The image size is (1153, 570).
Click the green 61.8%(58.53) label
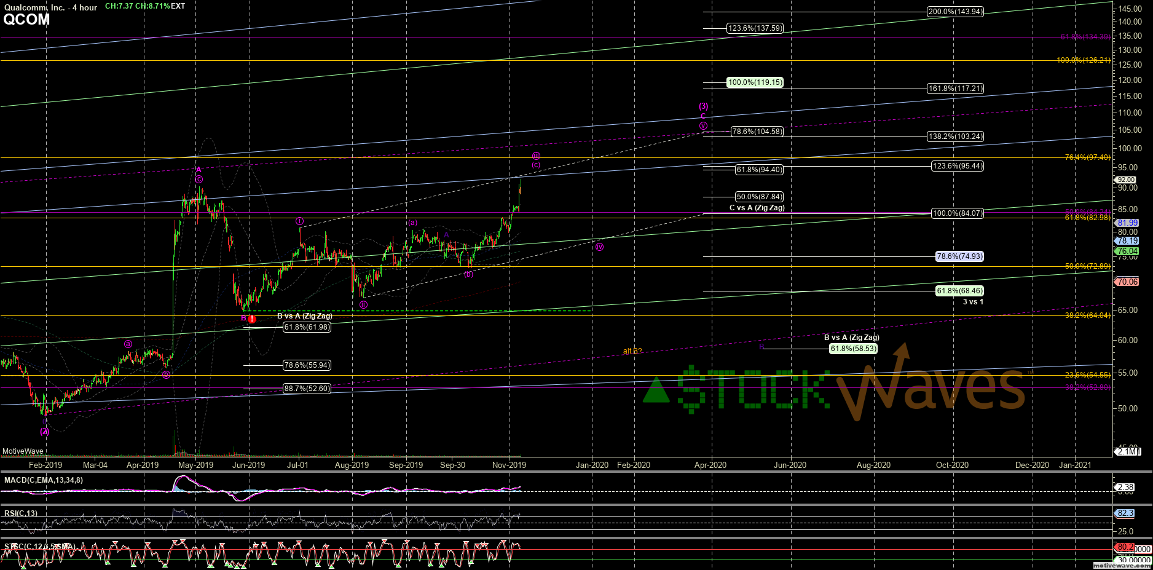pos(853,349)
